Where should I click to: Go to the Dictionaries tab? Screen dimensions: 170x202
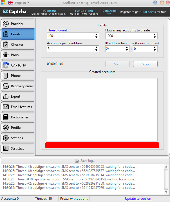(18, 117)
